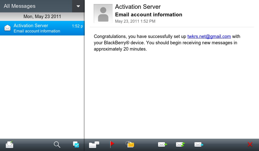
Task: Expand the All Messages dropdown arrow
Action: (x=78, y=6)
